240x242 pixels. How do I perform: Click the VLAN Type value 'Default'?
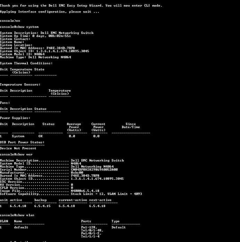coord(119,227)
